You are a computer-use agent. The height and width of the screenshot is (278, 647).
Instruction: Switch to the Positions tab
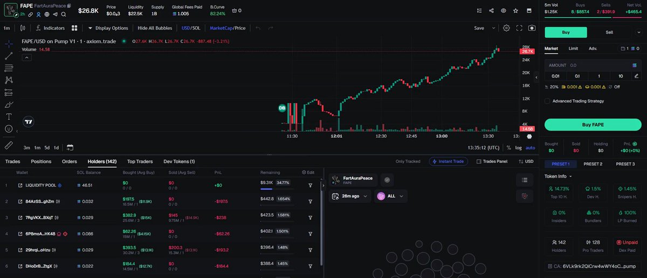tap(41, 161)
